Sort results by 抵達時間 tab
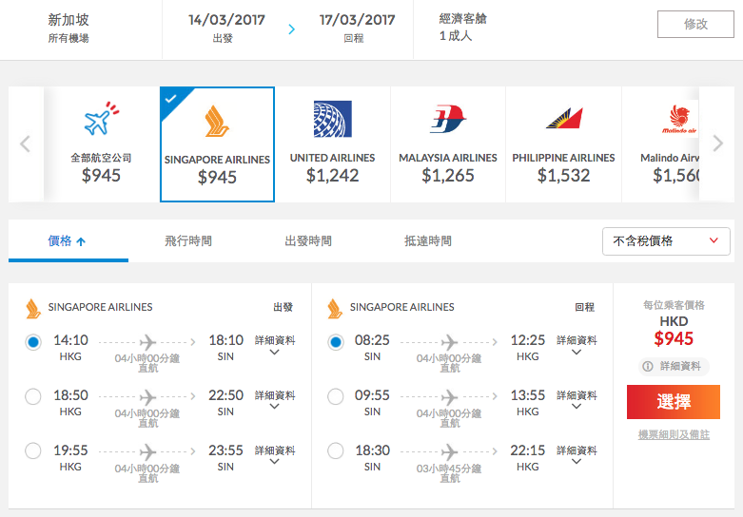Viewport: 743px width, 517px height. click(x=428, y=241)
